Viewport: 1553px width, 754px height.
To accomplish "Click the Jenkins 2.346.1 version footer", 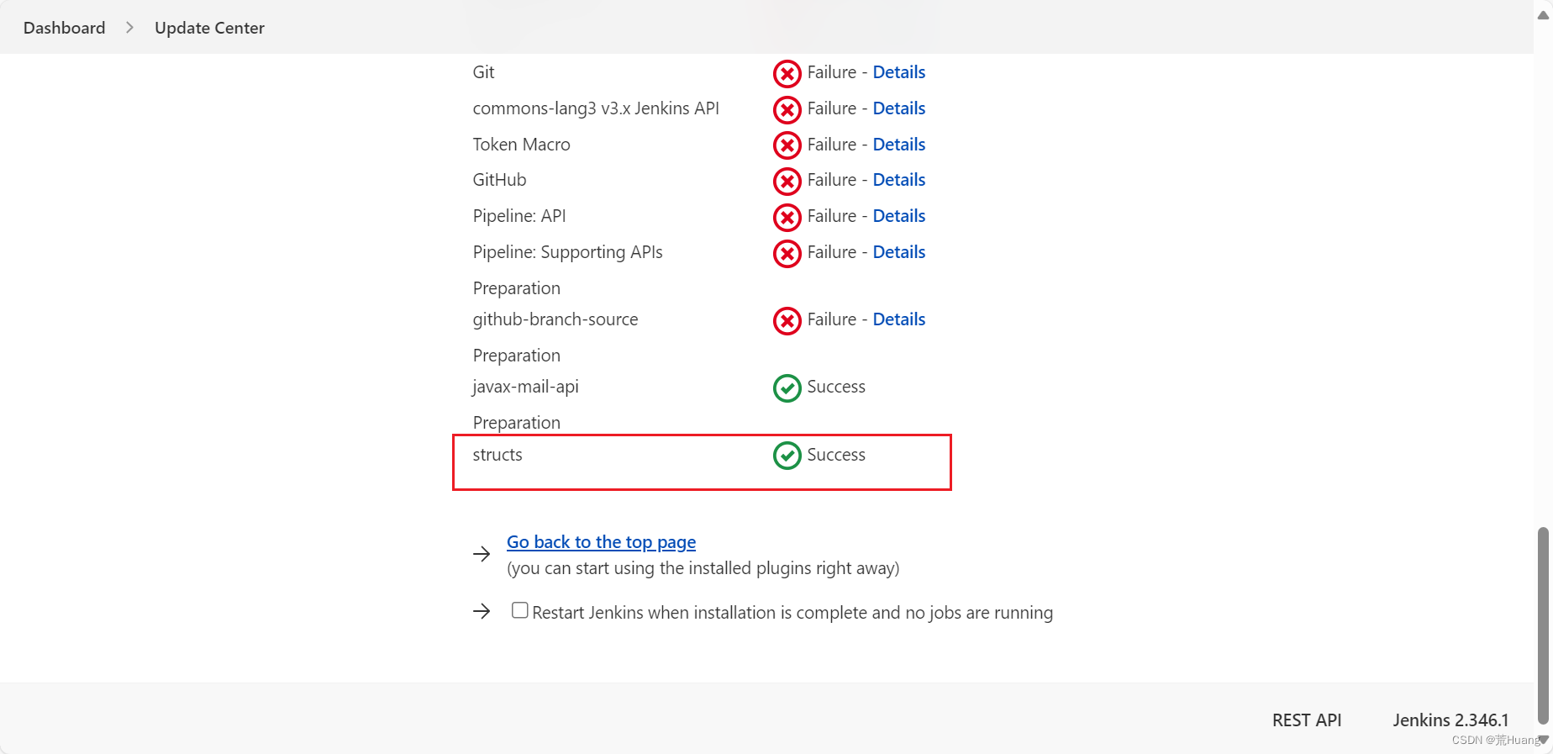I will pos(1450,720).
